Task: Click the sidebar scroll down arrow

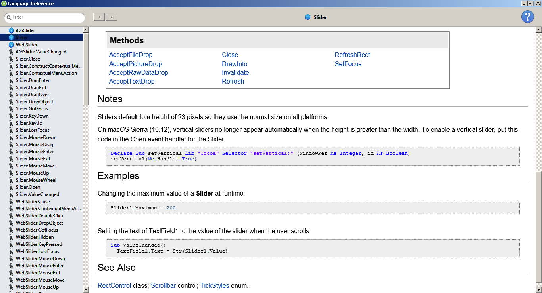Action: [86, 290]
